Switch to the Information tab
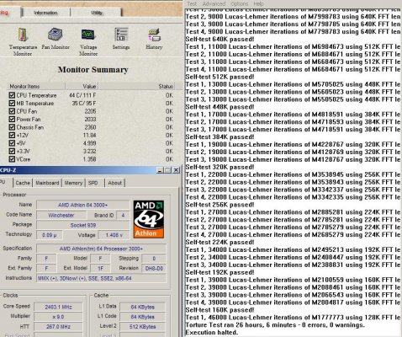The height and width of the screenshot is (337, 402). pyautogui.click(x=45, y=13)
